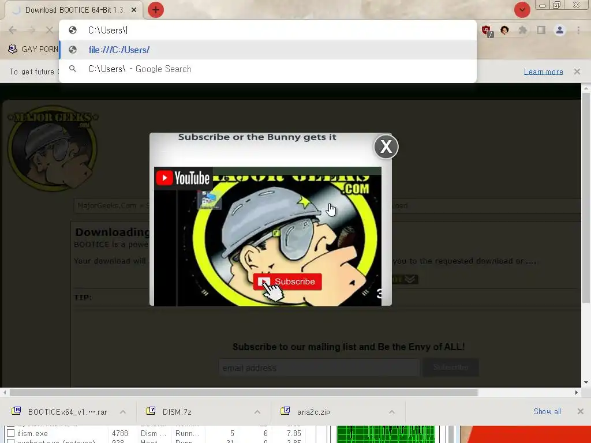
Task: Click the green CPU graph in background window
Action: (385, 434)
